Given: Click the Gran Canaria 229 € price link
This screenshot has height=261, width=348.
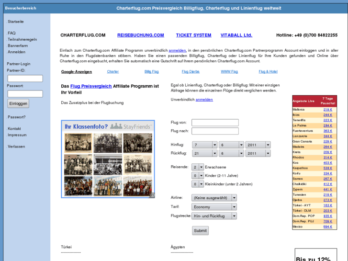Looking at the screenshot, I should [327, 141].
